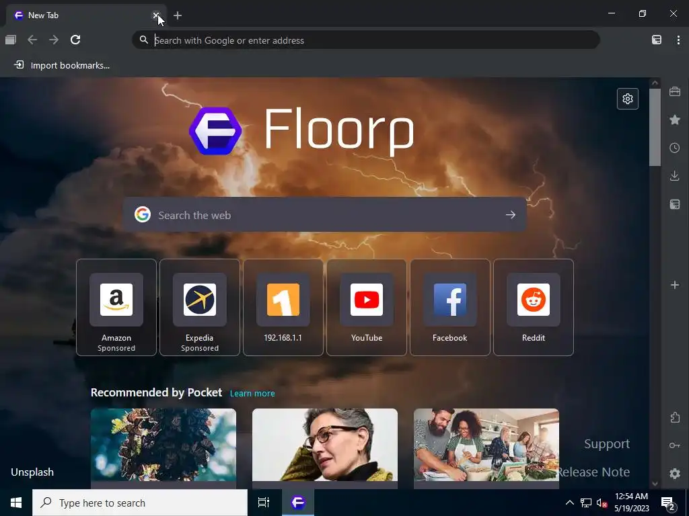Viewport: 689px width, 516px height.
Task: Click the taskbar search box
Action: click(x=140, y=503)
